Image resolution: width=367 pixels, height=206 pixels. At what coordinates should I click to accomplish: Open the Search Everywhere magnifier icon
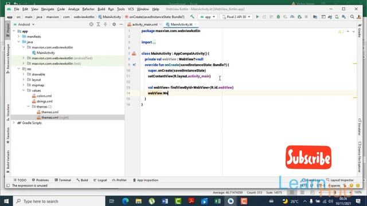[352, 17]
